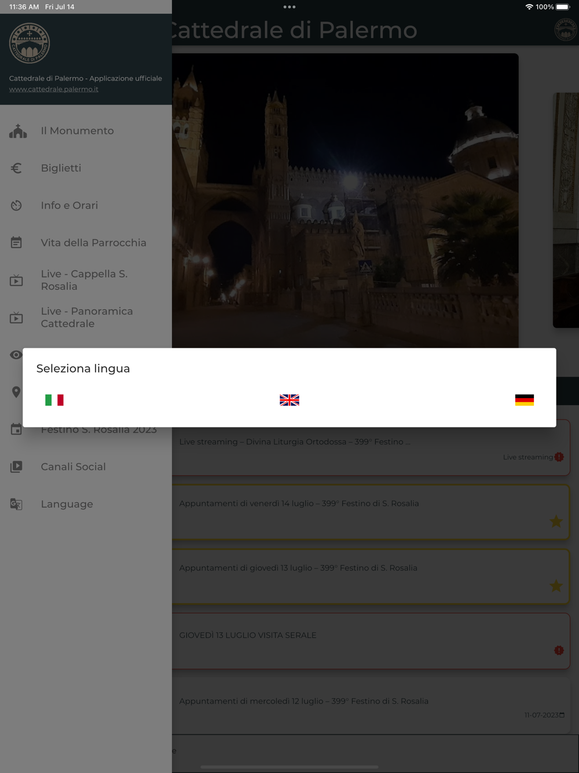Open Appuntamenti di giovedì 13 luglio post
Viewport: 579px width, 773px height.
371,577
